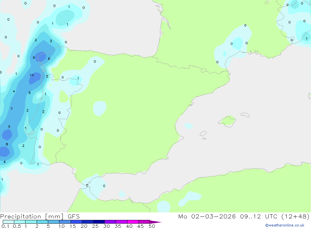Click the map value '6' on Galicia coast
The image size is (311, 228).
point(49,59)
